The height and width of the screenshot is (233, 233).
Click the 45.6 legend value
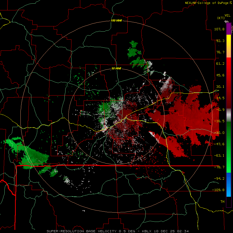point(220,75)
